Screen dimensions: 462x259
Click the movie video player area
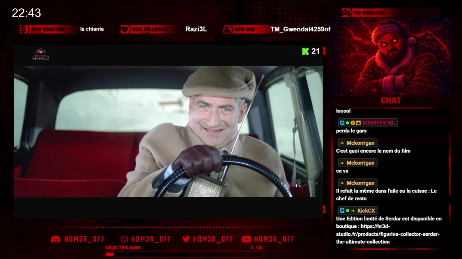[x=168, y=131]
